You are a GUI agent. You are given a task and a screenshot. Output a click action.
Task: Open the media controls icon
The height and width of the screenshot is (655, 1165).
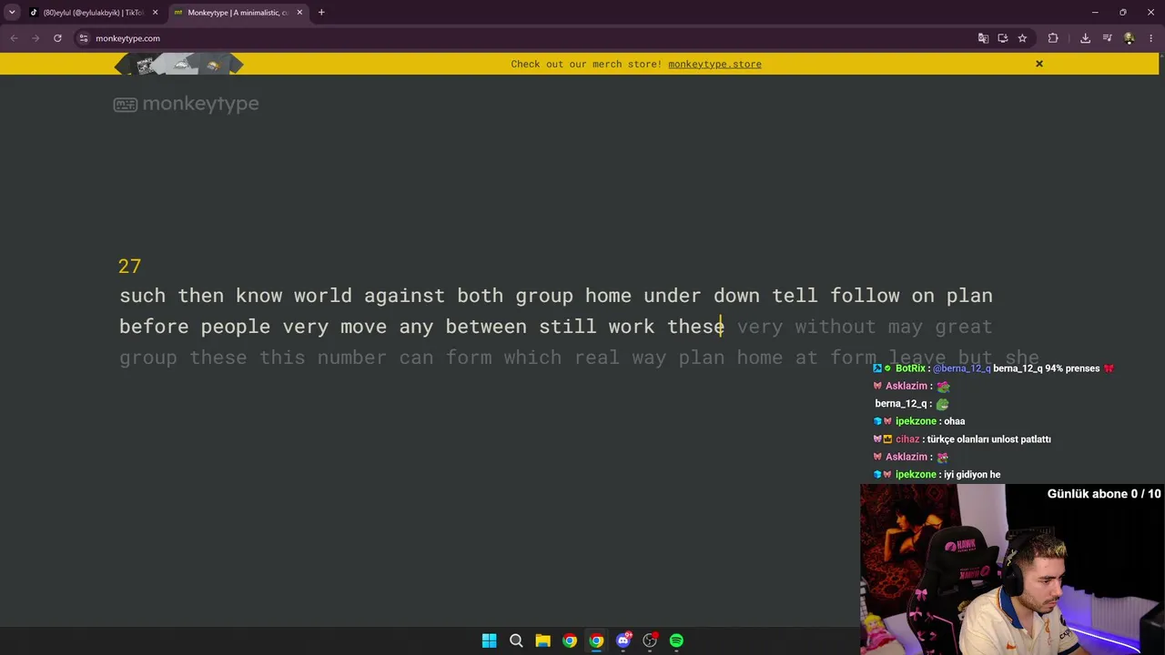[x=1107, y=38]
